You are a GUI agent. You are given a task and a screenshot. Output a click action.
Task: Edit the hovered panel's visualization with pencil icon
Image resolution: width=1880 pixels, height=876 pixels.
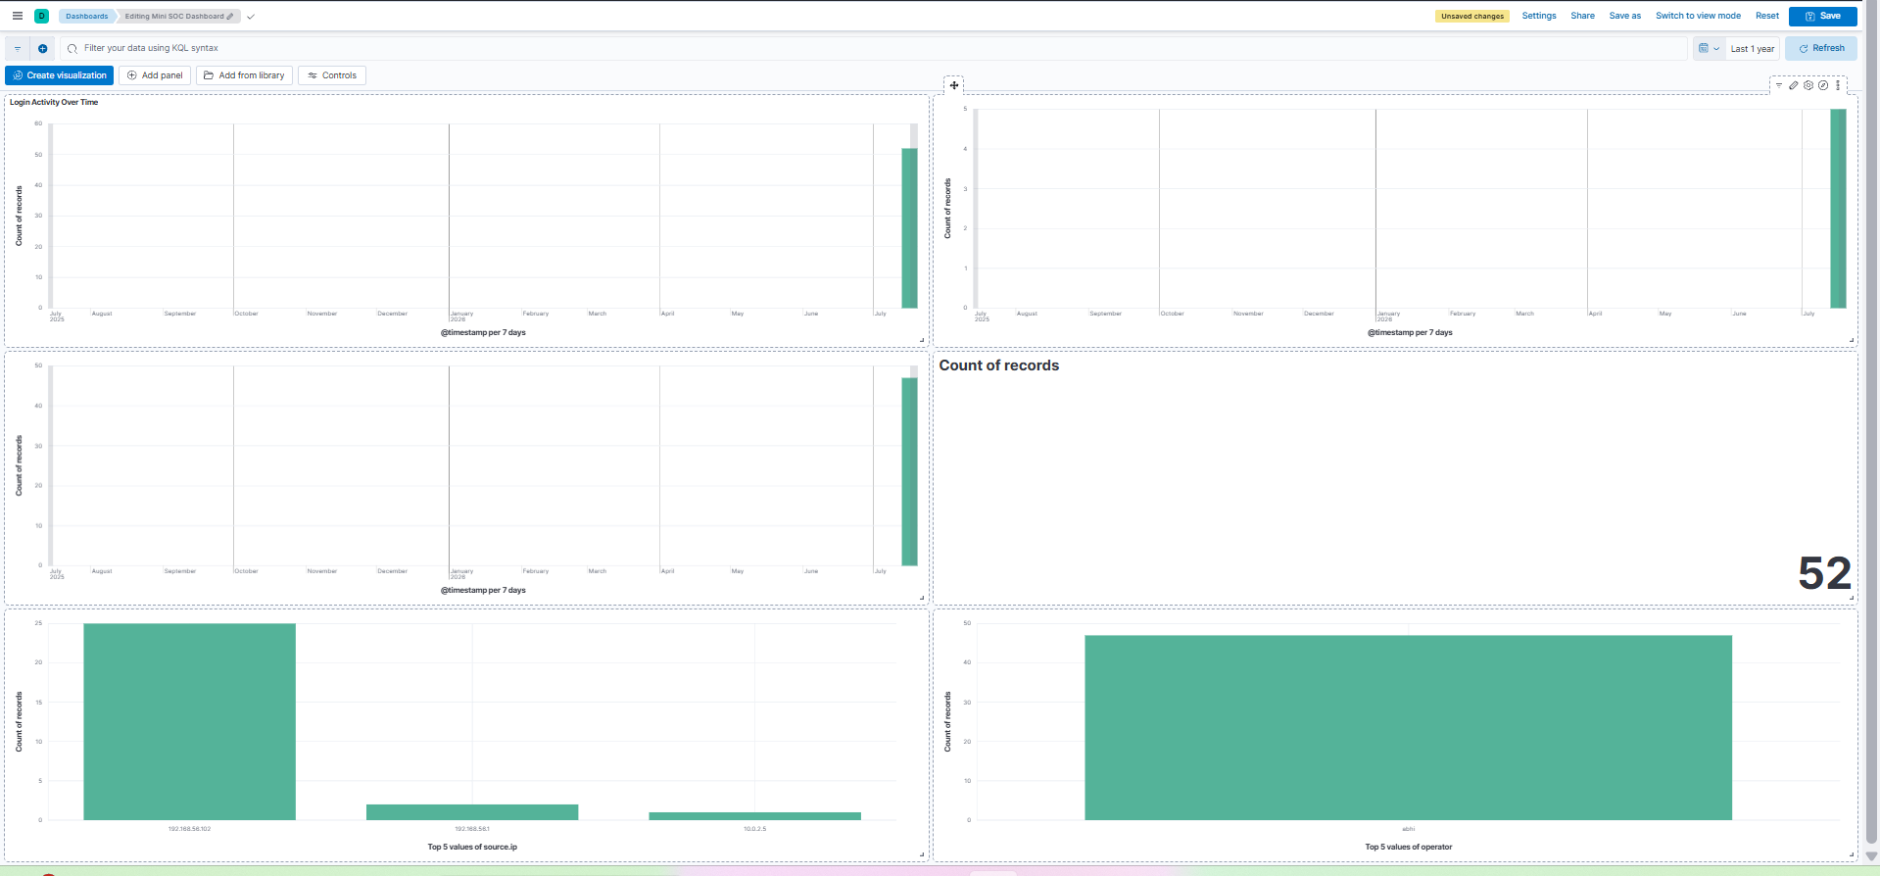1794,85
